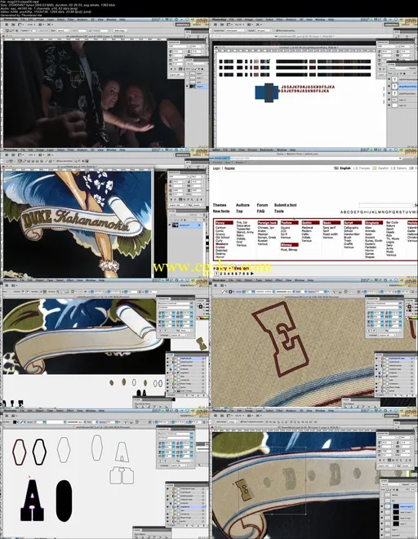418x539 pixels.
Task: Click the Login link on the dafont page
Action: tap(216, 168)
